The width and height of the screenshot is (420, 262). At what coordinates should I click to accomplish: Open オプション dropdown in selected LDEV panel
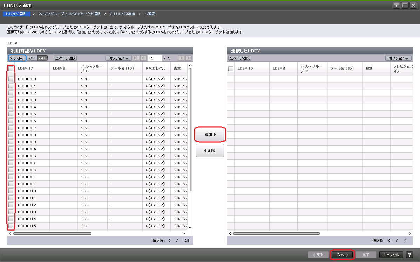pyautogui.click(x=398, y=58)
